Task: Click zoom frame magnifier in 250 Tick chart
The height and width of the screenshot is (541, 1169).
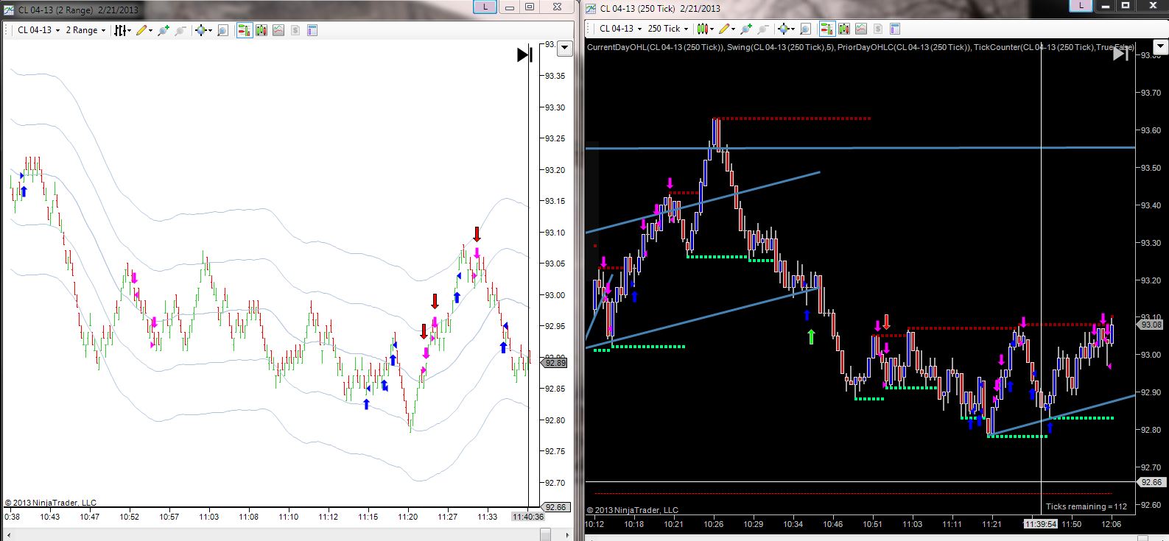Action: (x=805, y=29)
